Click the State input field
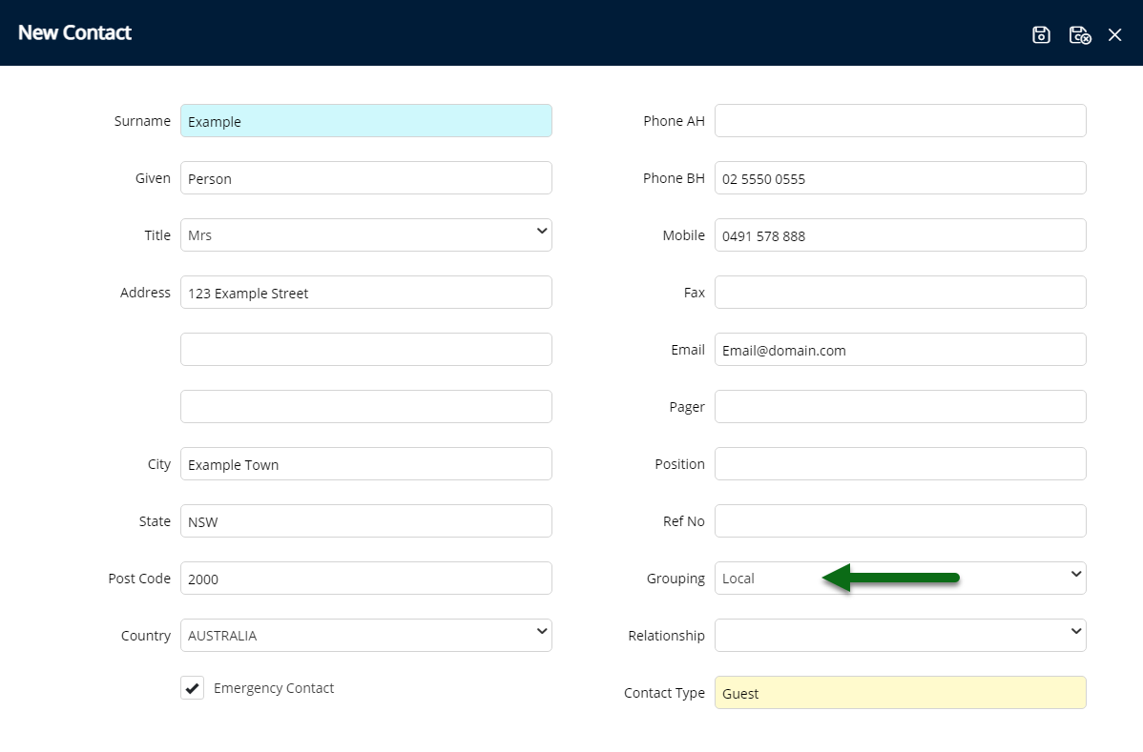Viewport: 1143px width, 752px height. (x=365, y=521)
